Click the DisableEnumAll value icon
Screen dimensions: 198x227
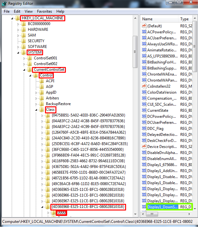[144, 158]
